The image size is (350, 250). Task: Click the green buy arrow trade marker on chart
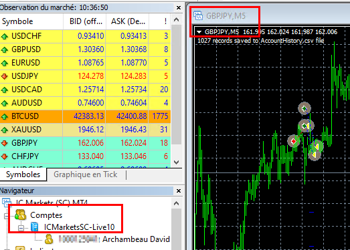click(x=304, y=108)
